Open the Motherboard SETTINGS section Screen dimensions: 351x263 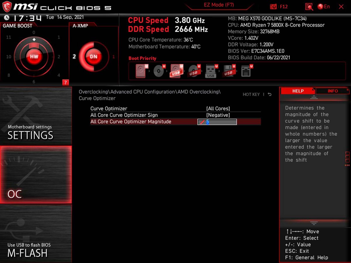(36, 116)
